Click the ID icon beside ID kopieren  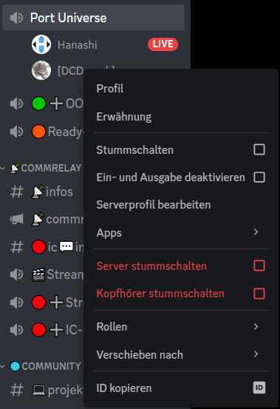pyautogui.click(x=259, y=388)
